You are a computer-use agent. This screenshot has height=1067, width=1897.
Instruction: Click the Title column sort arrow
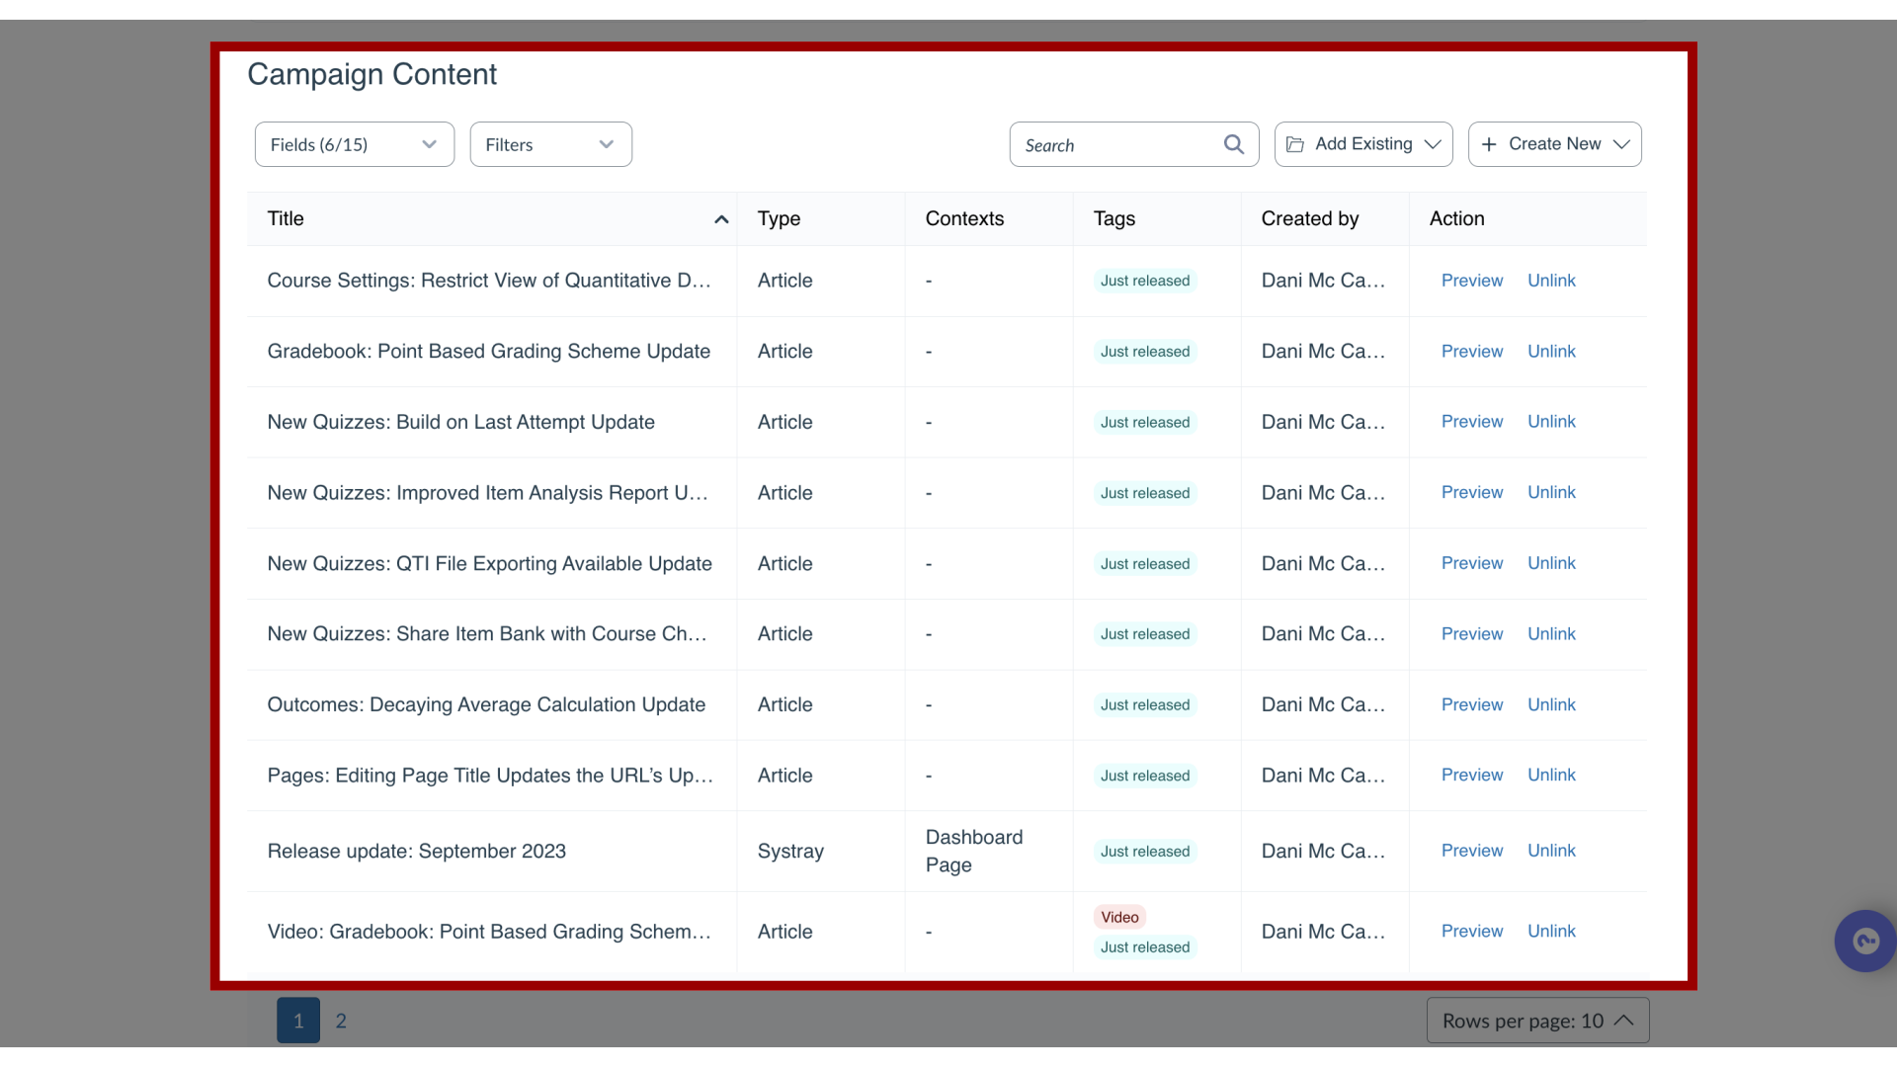point(722,217)
